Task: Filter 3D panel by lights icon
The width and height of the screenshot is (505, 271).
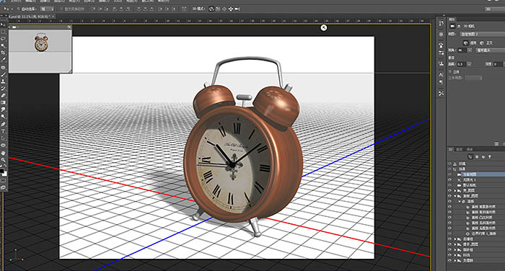Action: [x=490, y=156]
